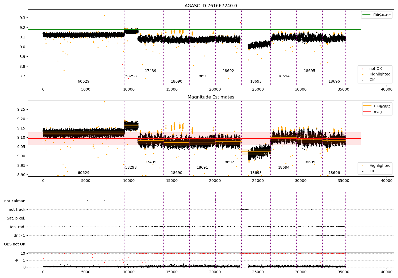Click the 'not track' row label

[17, 210]
